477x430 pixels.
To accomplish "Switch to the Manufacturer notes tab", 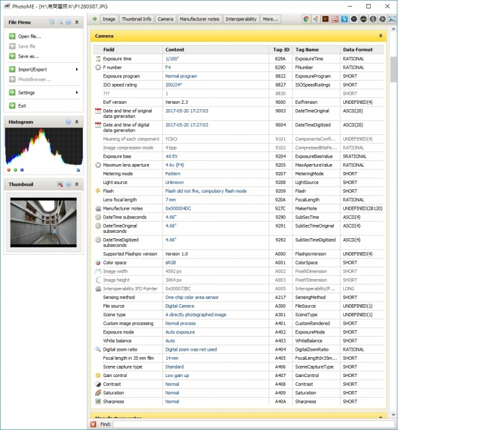I will pyautogui.click(x=199, y=19).
